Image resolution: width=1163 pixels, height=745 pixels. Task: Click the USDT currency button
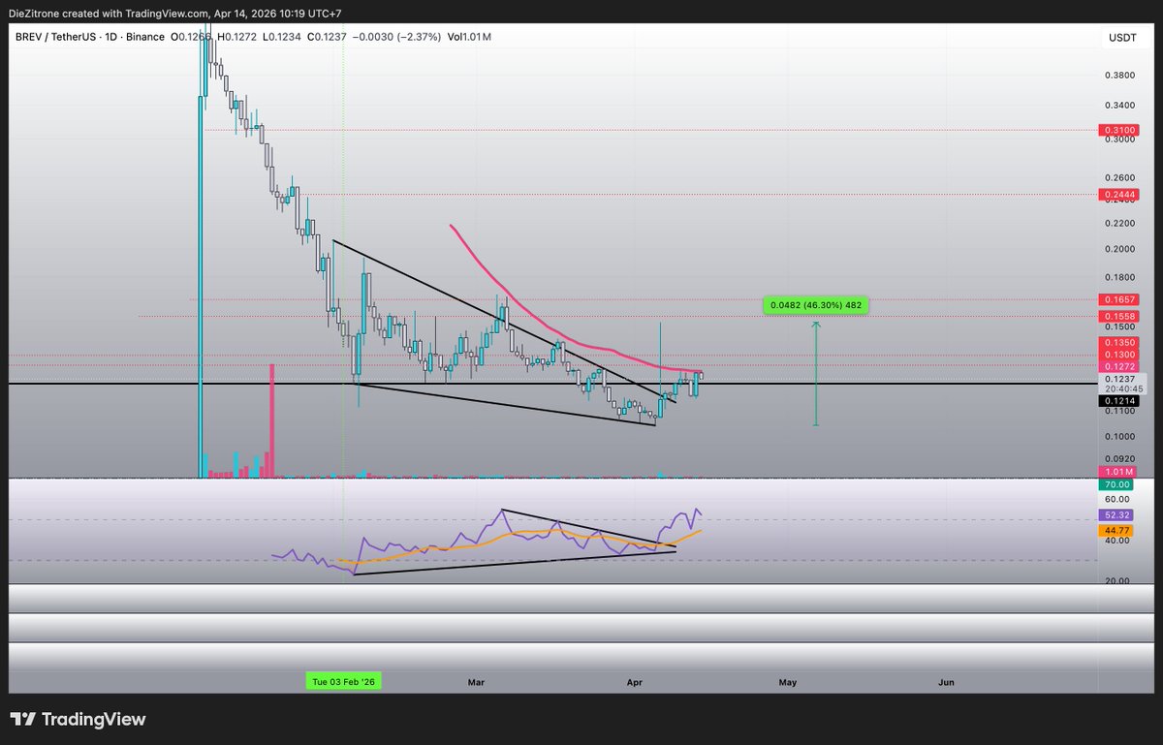pos(1120,38)
